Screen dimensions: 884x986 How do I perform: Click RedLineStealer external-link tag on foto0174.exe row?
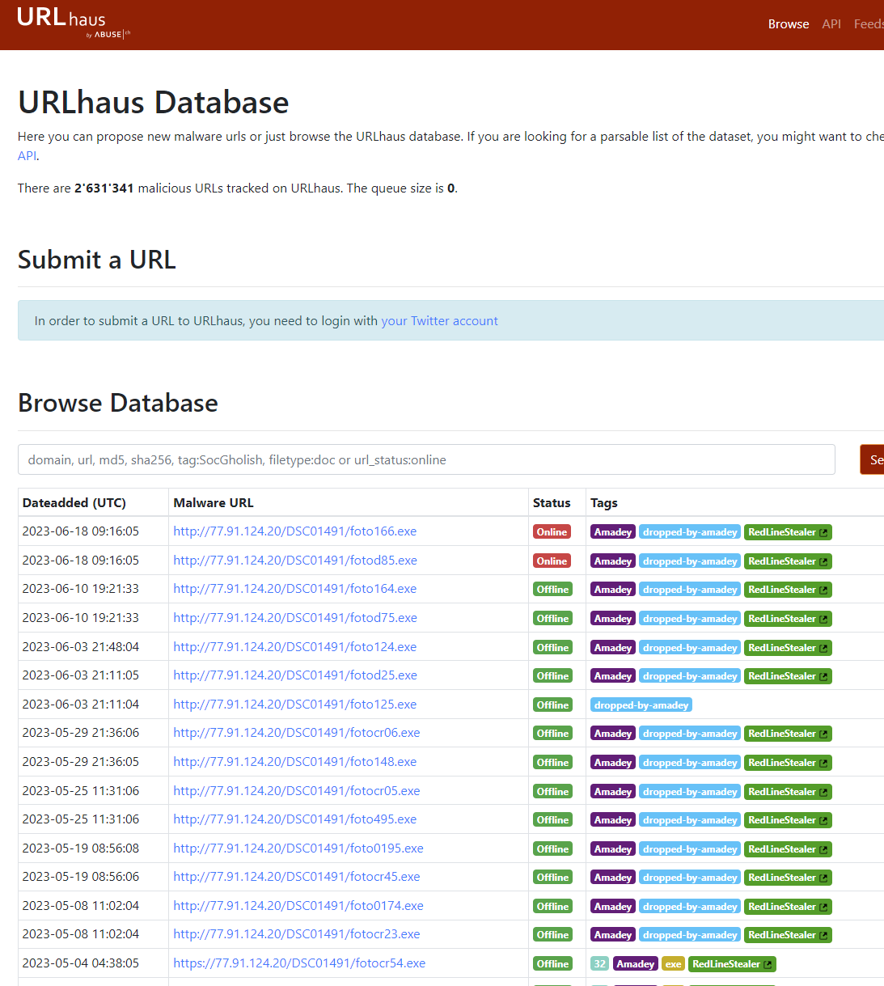(x=788, y=907)
